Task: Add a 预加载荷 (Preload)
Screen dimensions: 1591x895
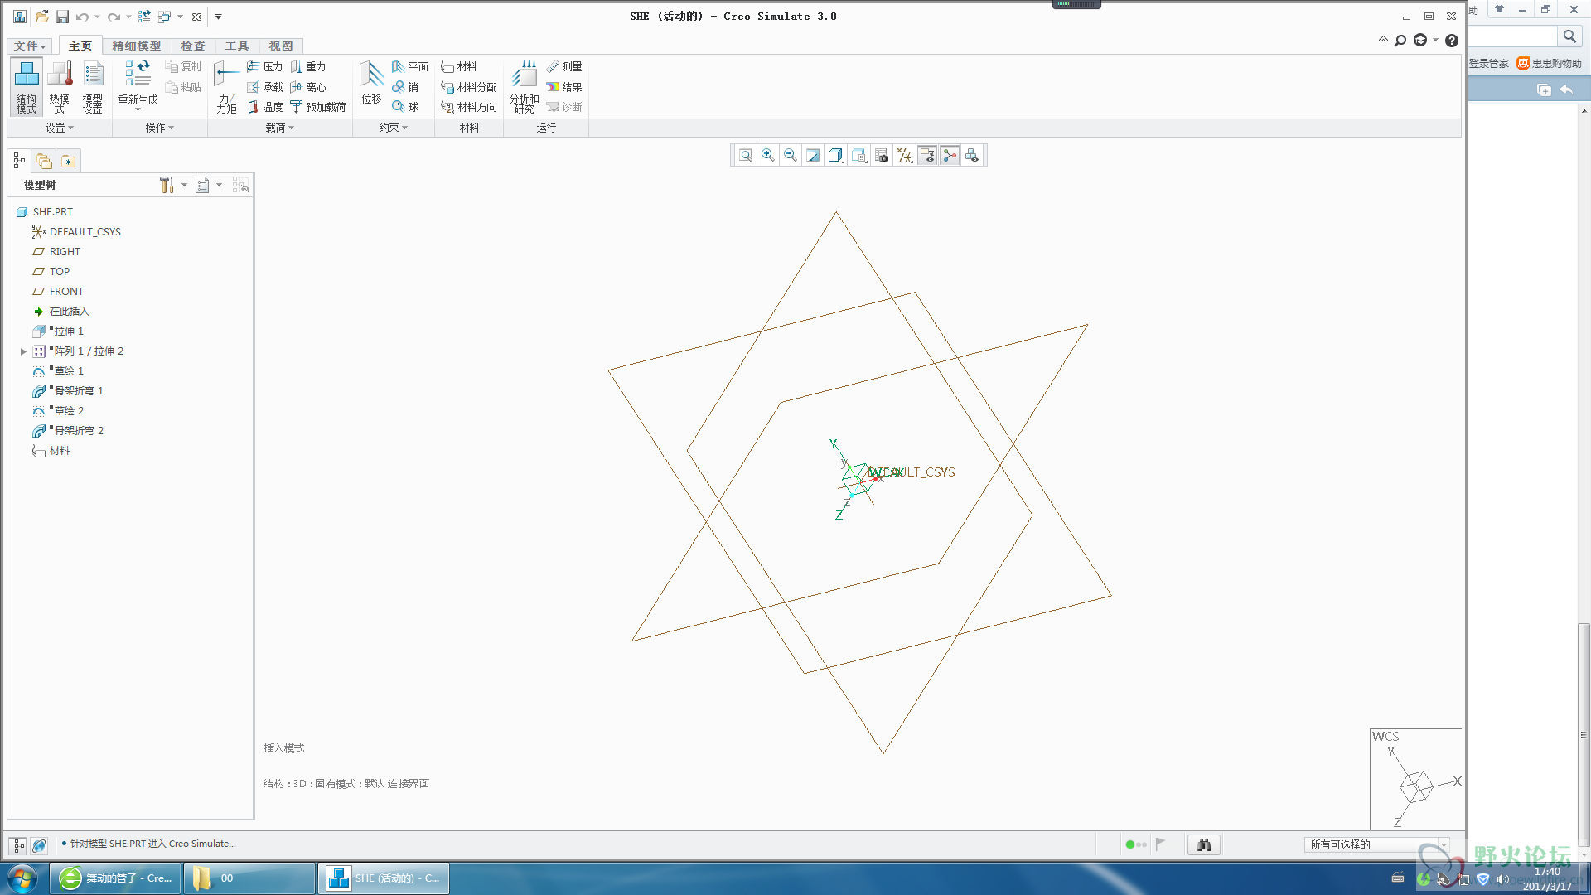Action: coord(317,107)
